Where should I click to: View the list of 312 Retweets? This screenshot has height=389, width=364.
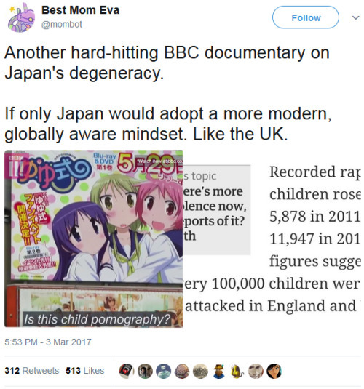pos(32,371)
